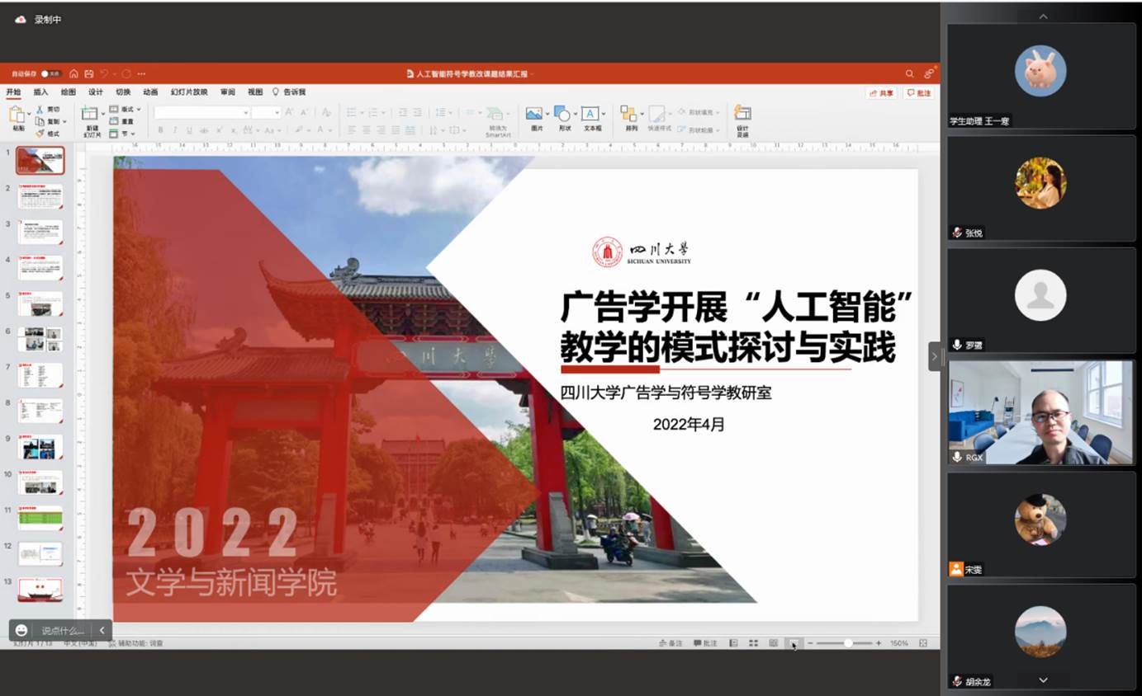This screenshot has height=696, width=1142.
Task: Collapse the participant list with the bottom chevron
Action: [x=1042, y=680]
